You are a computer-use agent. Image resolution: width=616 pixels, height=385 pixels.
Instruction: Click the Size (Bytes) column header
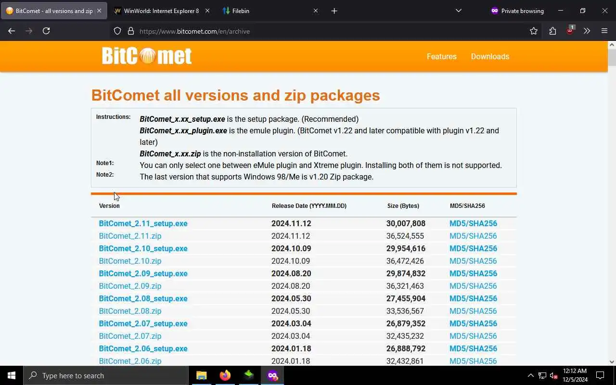[x=403, y=205]
